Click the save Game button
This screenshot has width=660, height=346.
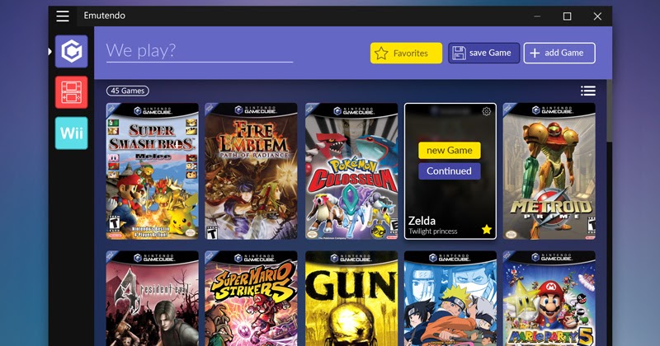pyautogui.click(x=483, y=53)
